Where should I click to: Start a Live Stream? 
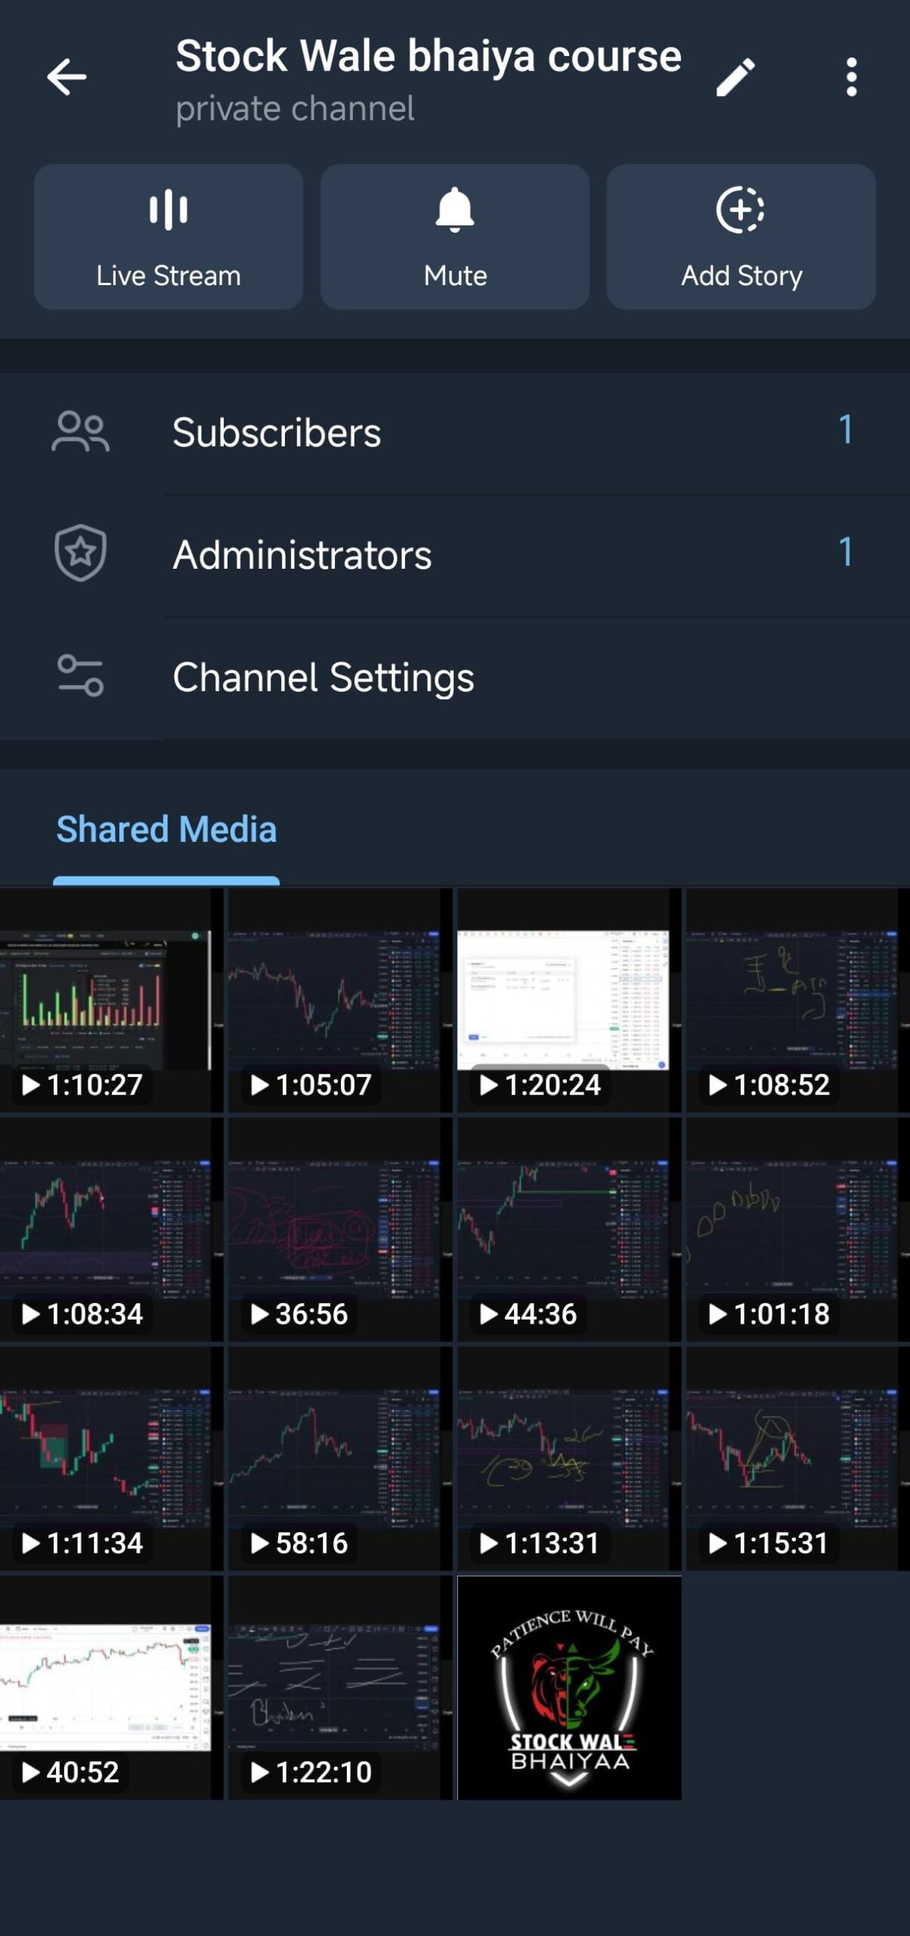[169, 237]
